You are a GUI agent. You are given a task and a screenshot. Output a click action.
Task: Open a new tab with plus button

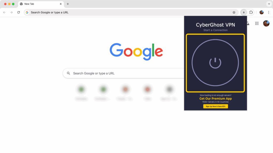click(x=68, y=4)
